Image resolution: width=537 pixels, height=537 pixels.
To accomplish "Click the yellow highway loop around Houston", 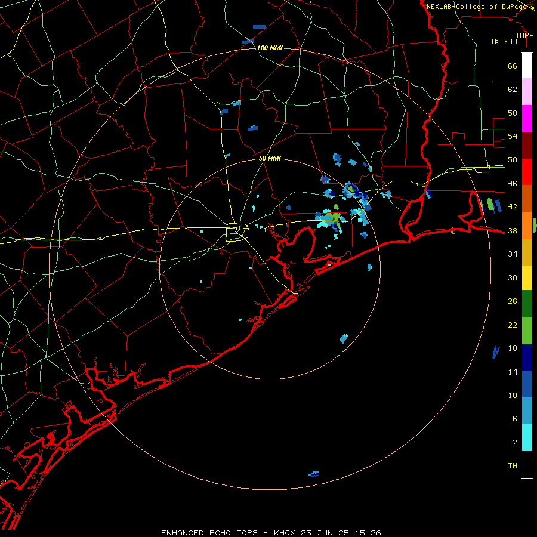I will click(x=237, y=233).
